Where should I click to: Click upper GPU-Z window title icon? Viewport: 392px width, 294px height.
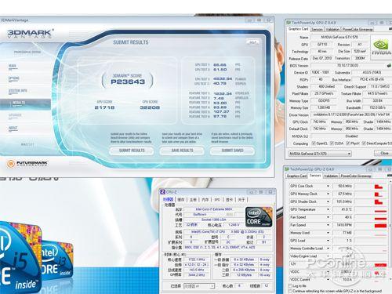click(289, 23)
